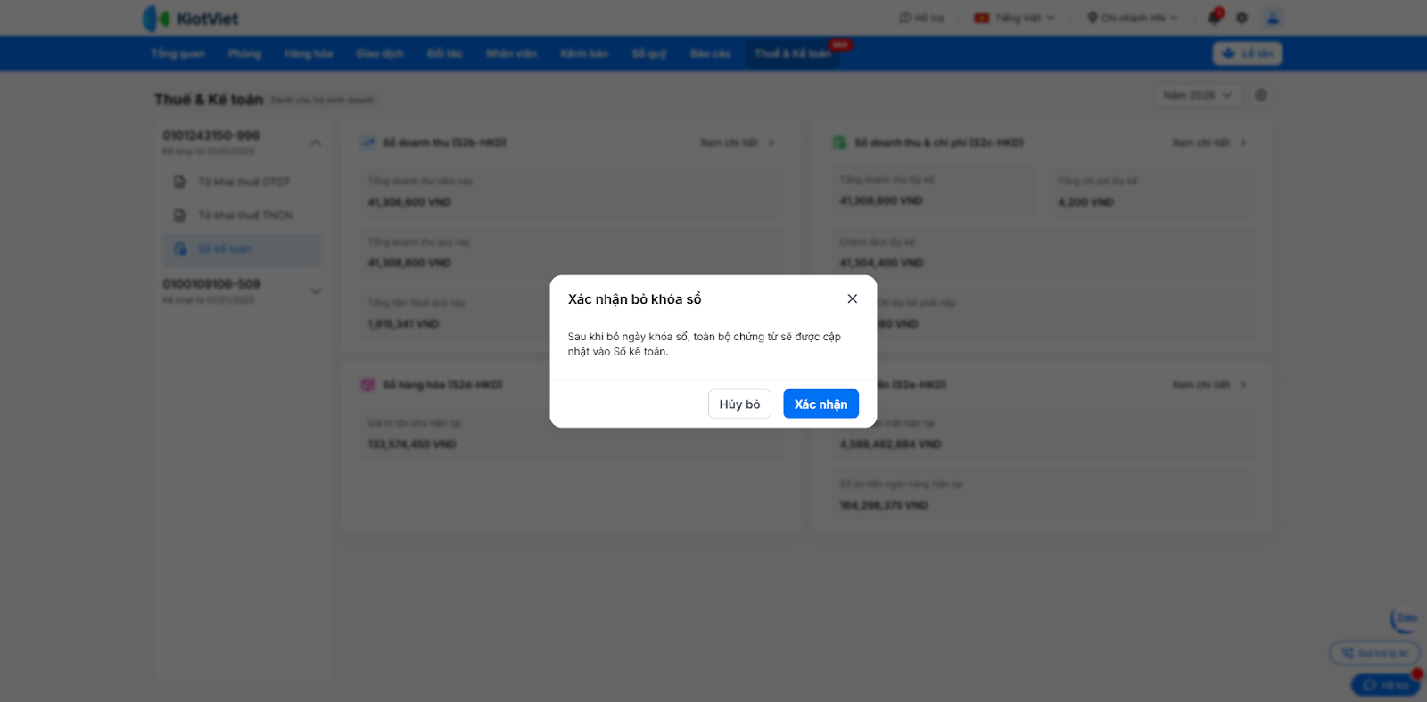
Task: Open the Zalo chat icon
Action: 1404,619
